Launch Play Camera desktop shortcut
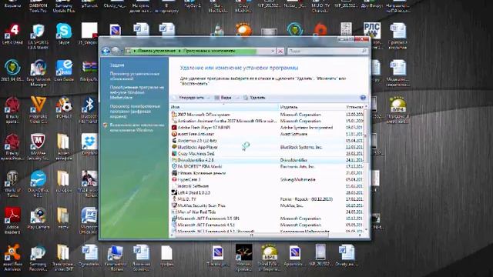 click(38, 219)
